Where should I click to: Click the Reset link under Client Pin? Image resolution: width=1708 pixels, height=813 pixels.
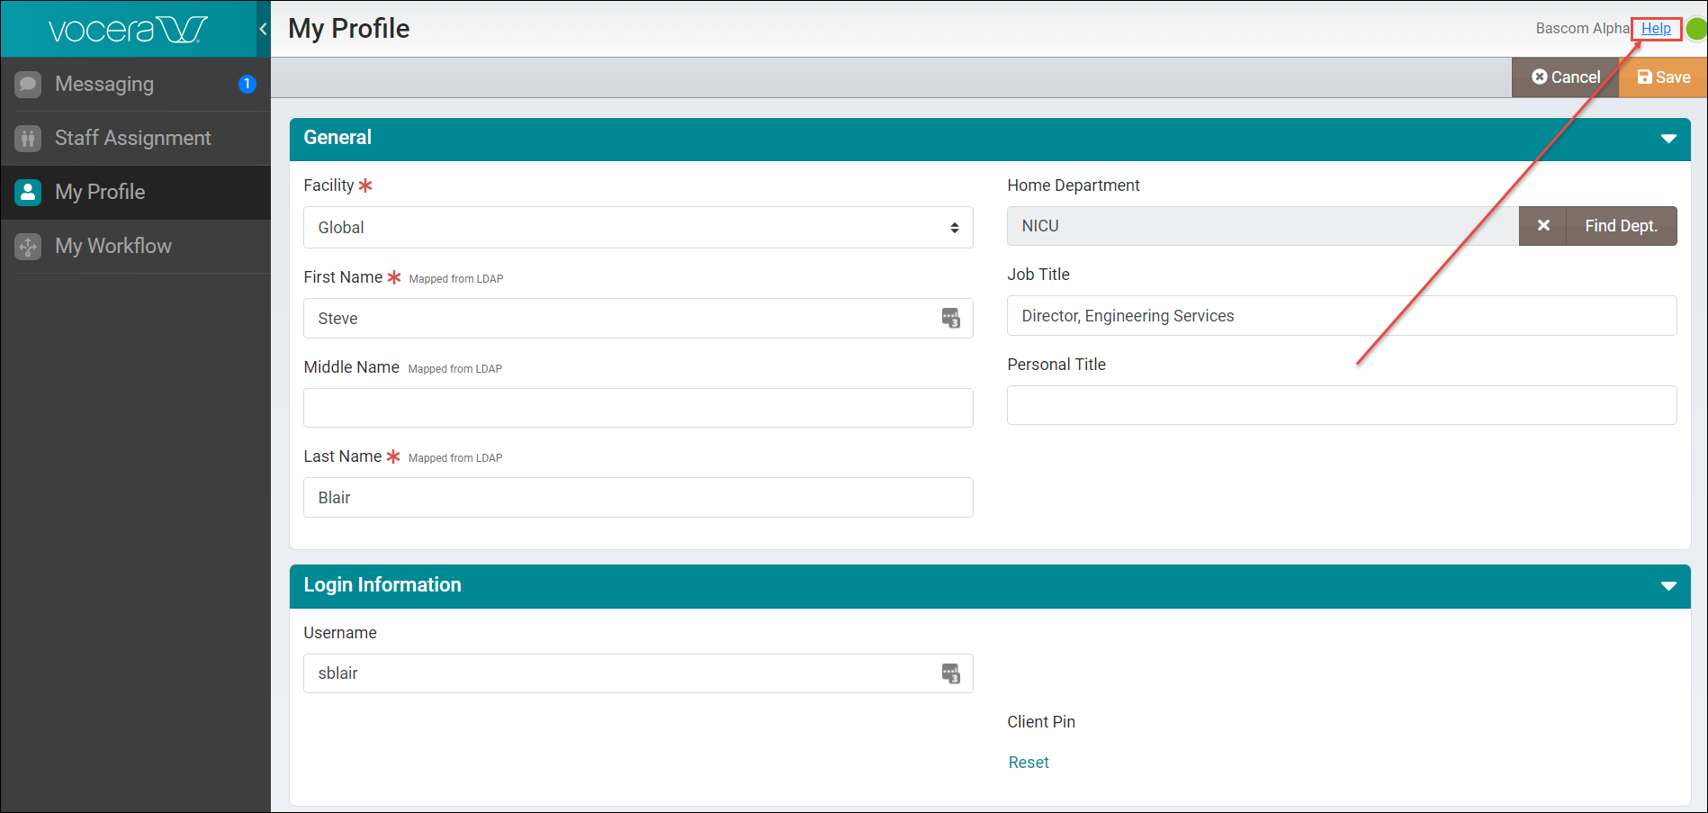tap(1028, 763)
